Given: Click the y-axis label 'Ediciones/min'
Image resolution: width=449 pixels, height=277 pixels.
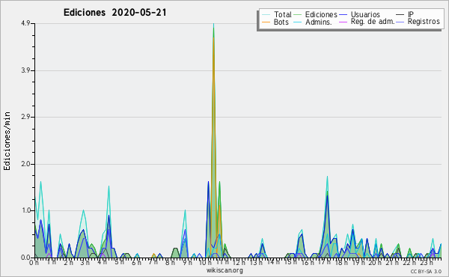Looking at the screenshot, I should [7, 141].
